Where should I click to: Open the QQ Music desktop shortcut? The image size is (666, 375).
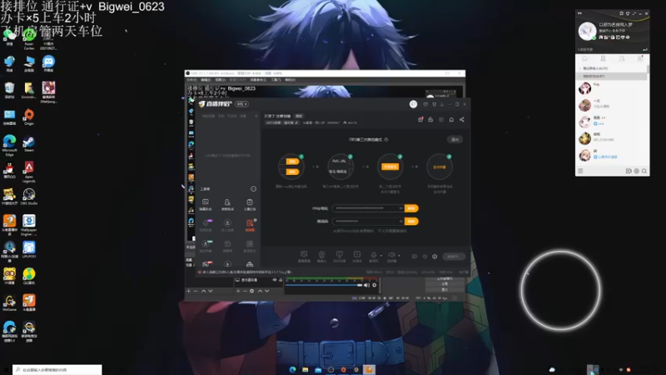pyautogui.click(x=29, y=276)
